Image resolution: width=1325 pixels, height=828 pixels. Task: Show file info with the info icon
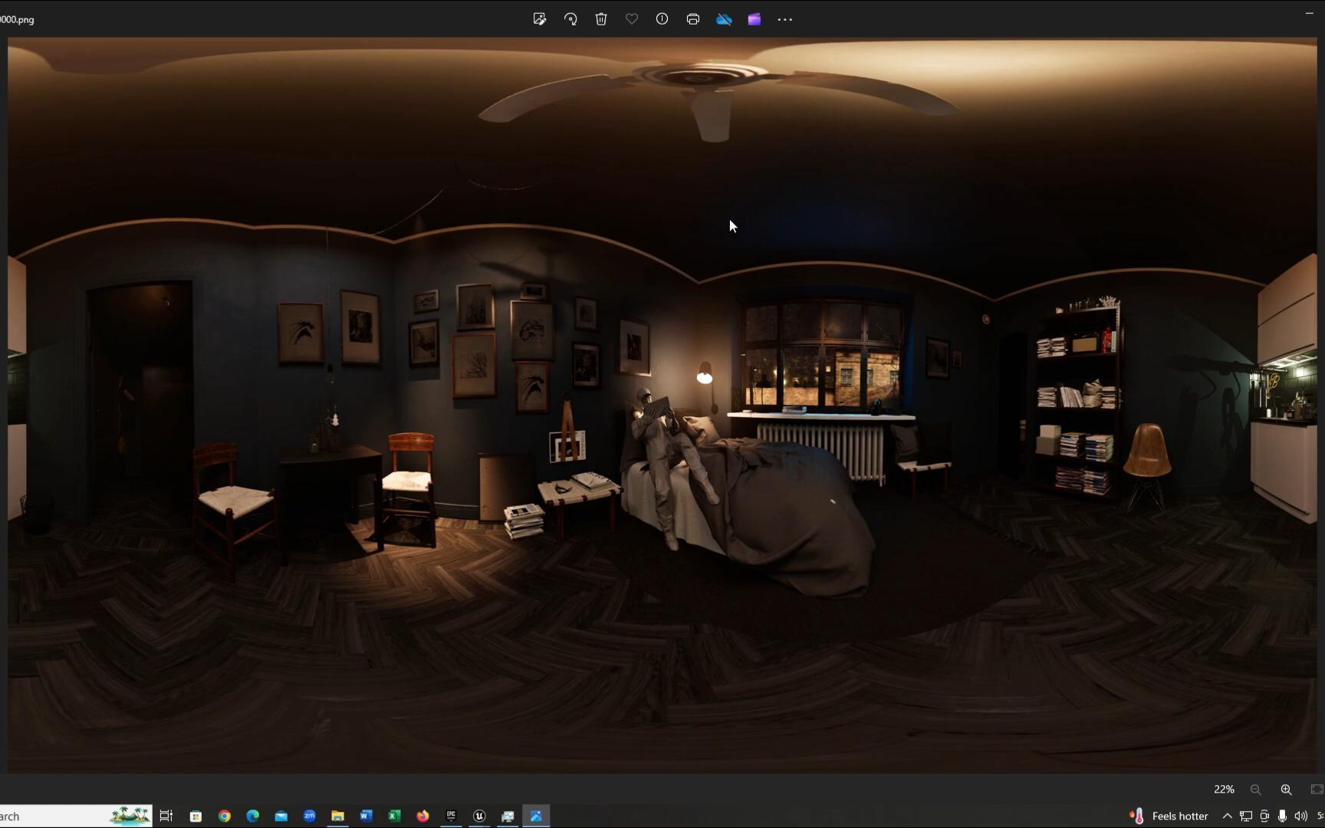coord(662,19)
